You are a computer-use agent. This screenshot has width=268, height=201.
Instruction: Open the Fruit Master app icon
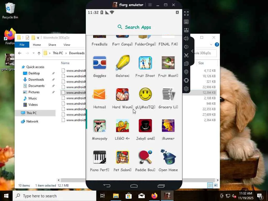coord(168,63)
